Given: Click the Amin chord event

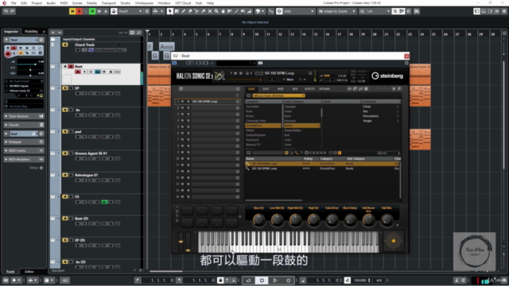Looking at the screenshot, I should [x=166, y=47].
